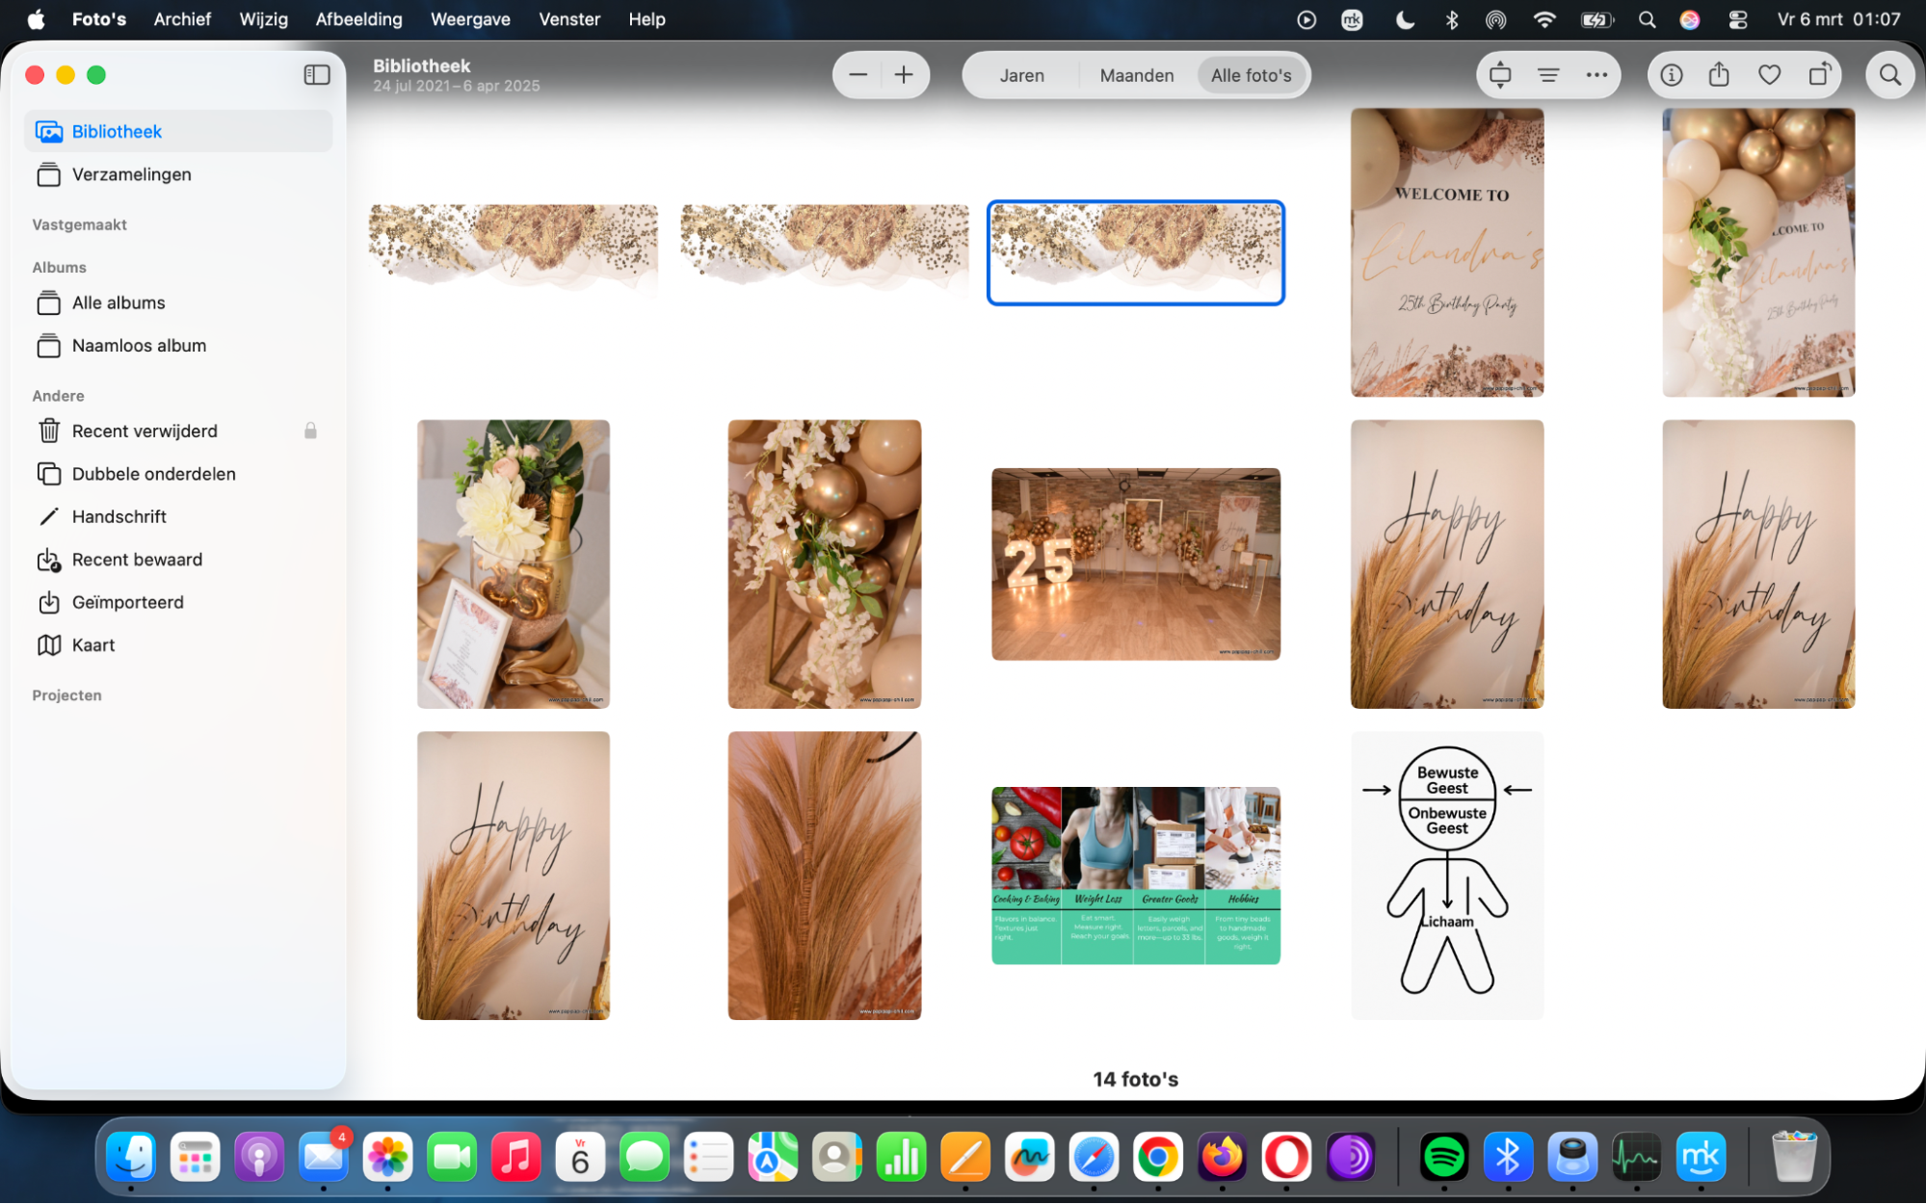Open the more options ellipsis menu
The height and width of the screenshot is (1204, 1926).
[1596, 74]
